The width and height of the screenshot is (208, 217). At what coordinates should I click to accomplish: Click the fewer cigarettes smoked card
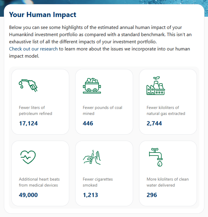point(104,173)
